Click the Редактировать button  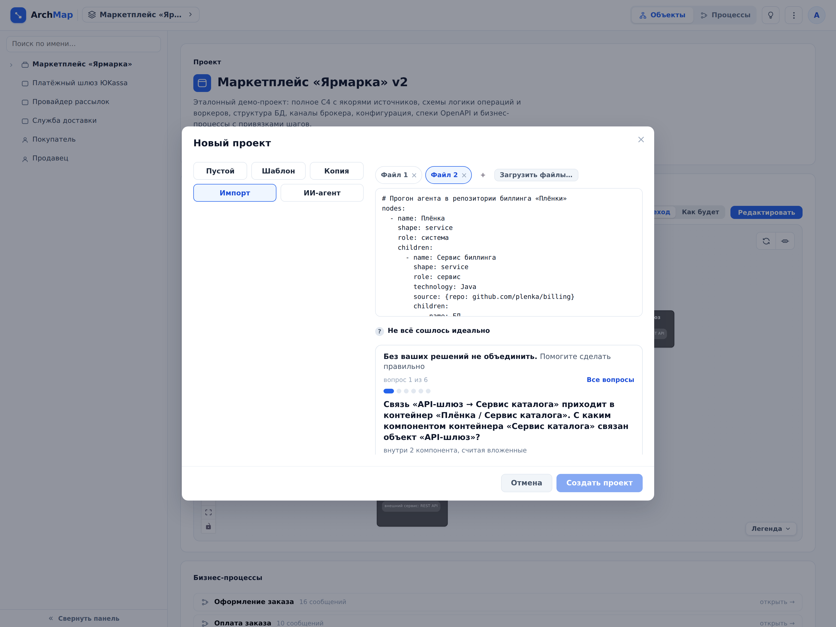[766, 212]
